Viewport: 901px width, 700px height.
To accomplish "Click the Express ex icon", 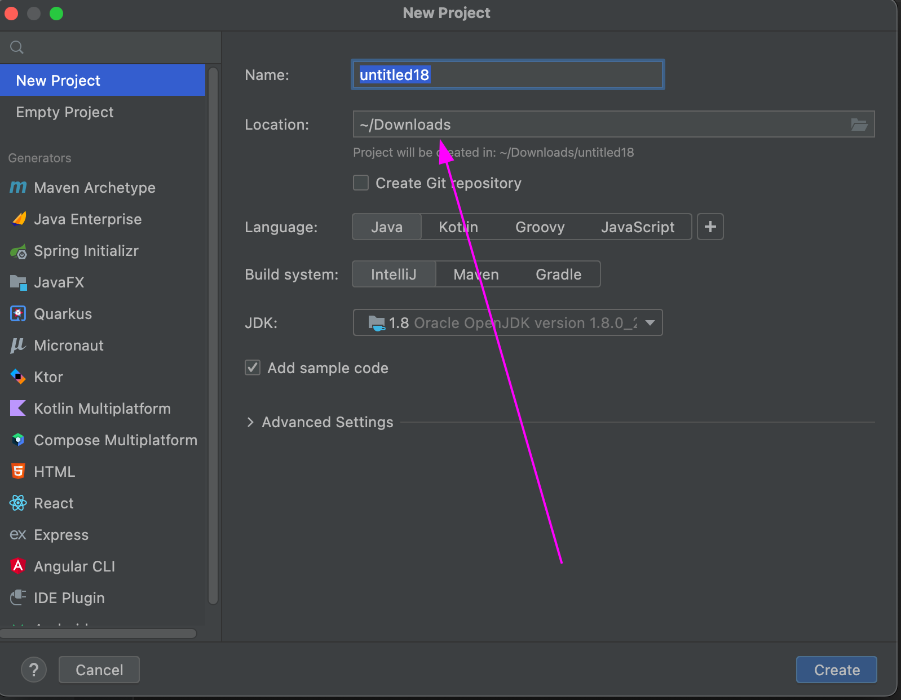I will coord(18,534).
